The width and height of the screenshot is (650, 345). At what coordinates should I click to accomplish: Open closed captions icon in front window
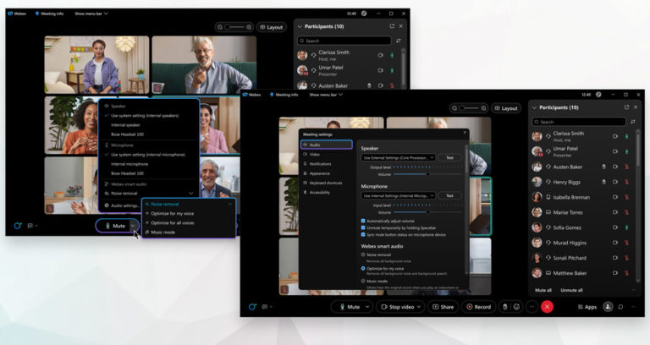click(x=264, y=307)
